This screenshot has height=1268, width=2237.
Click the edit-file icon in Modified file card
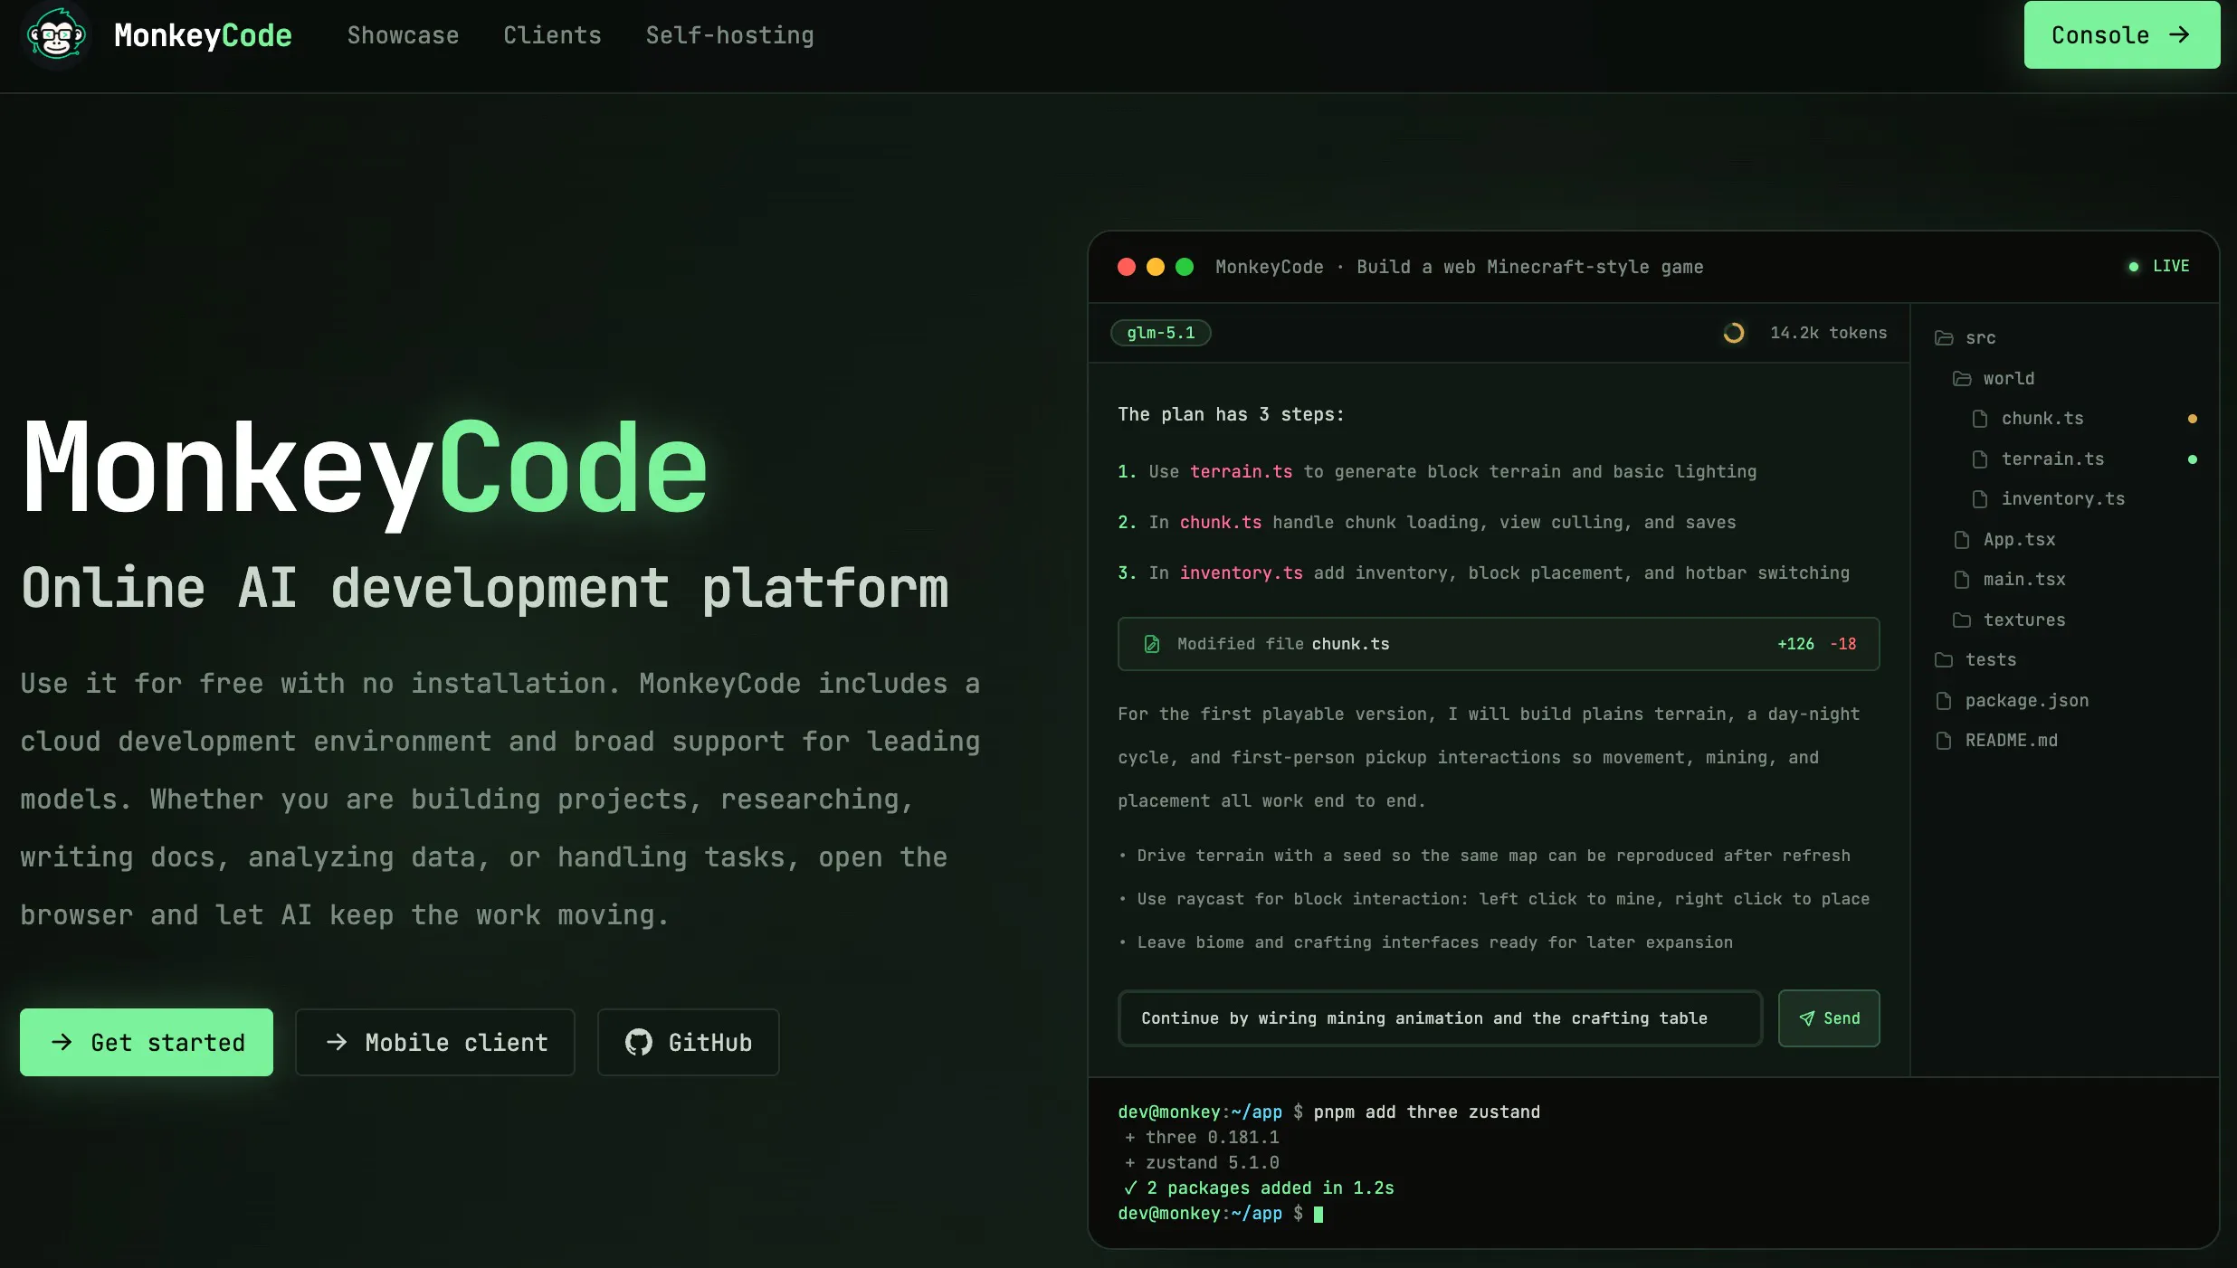[1151, 644]
